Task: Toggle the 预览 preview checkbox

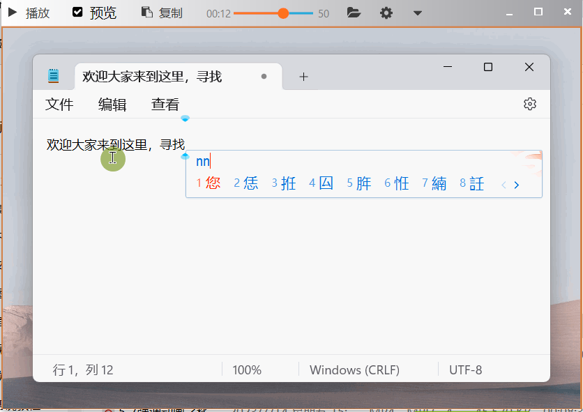Action: tap(77, 13)
